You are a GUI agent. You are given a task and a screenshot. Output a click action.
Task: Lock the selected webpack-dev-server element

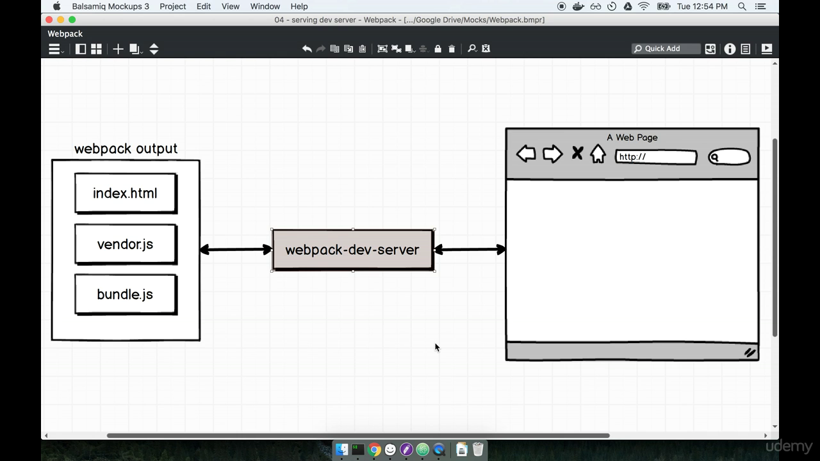tap(438, 49)
